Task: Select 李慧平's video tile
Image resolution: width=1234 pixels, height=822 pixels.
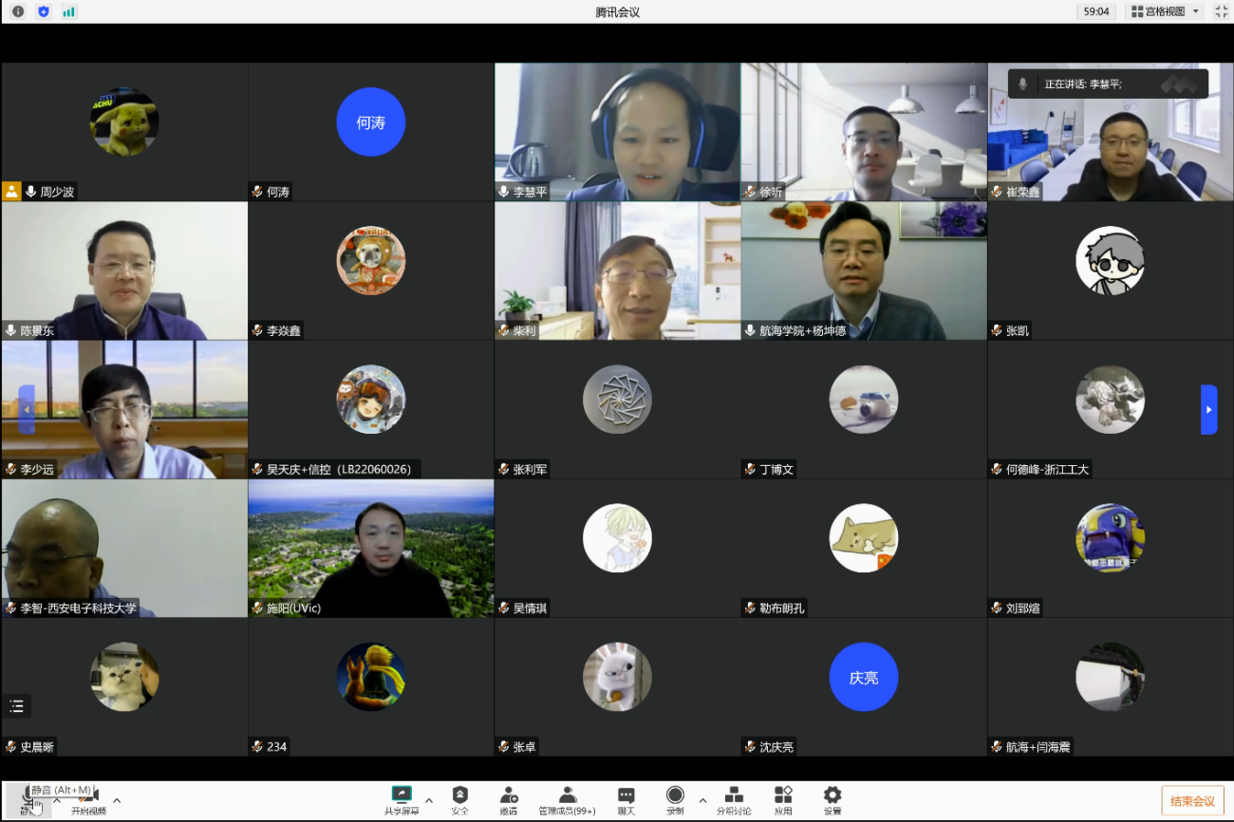Action: click(617, 131)
